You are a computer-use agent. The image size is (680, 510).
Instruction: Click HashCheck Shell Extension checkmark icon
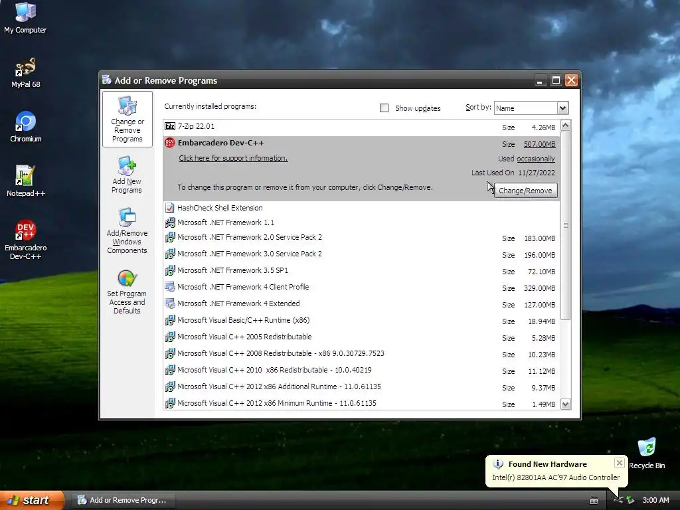click(170, 208)
